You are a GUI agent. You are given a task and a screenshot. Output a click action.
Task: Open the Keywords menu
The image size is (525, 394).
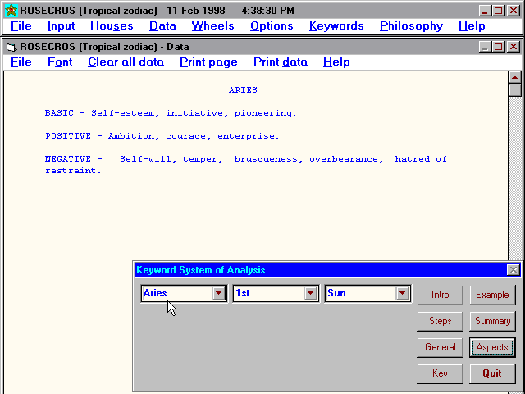(x=336, y=25)
